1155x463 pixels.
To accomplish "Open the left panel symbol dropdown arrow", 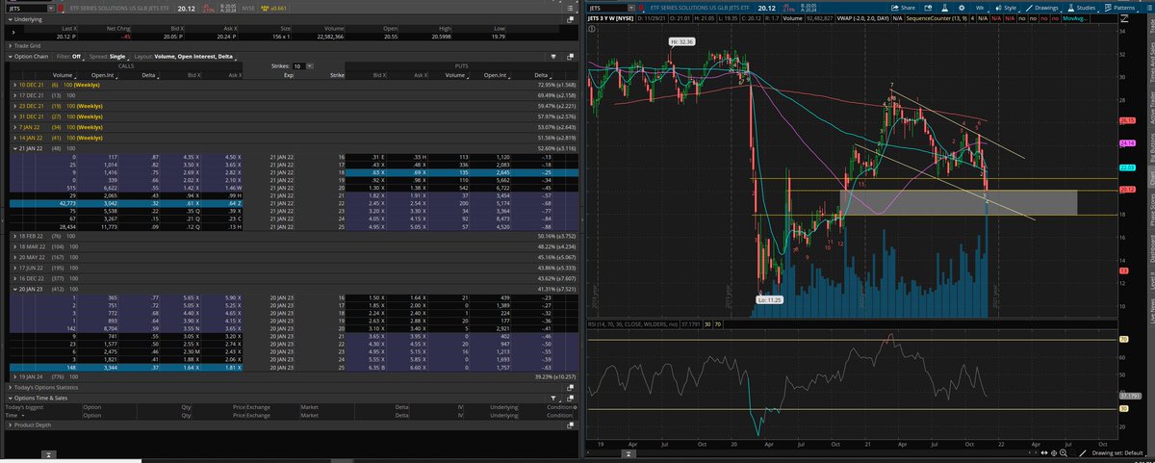I will pos(50,9).
